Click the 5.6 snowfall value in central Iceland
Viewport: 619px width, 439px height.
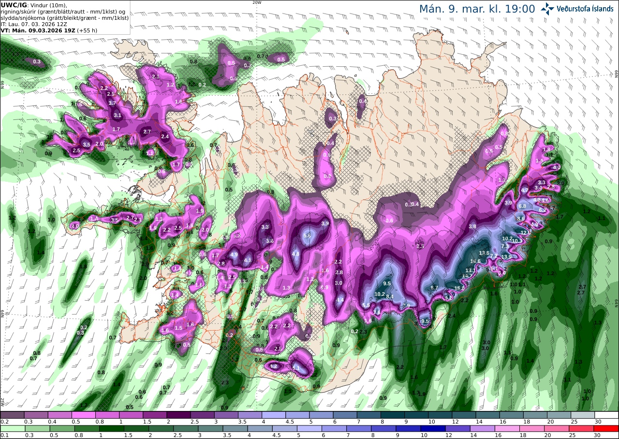coord(307,235)
